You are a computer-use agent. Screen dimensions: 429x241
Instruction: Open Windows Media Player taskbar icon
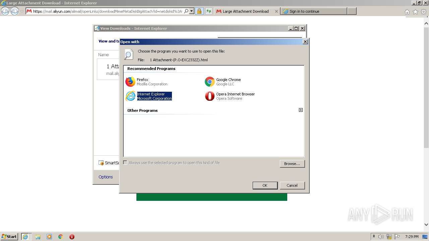pyautogui.click(x=49, y=237)
